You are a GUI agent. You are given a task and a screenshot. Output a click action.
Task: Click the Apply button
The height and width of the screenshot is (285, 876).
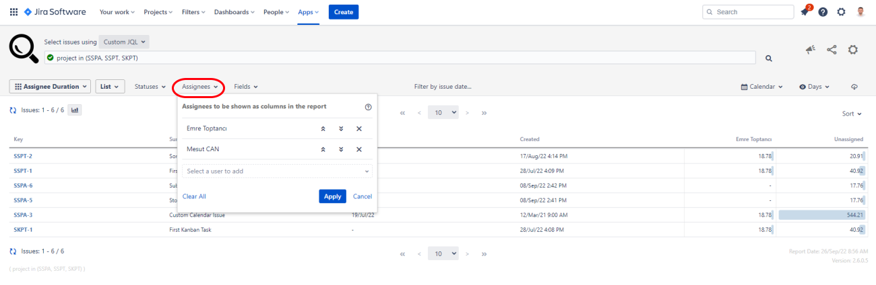tap(332, 196)
